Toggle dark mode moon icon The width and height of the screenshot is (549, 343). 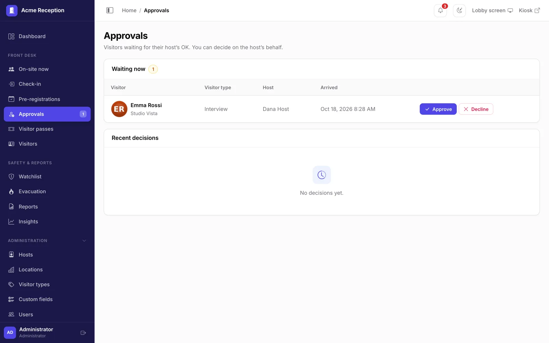click(459, 11)
